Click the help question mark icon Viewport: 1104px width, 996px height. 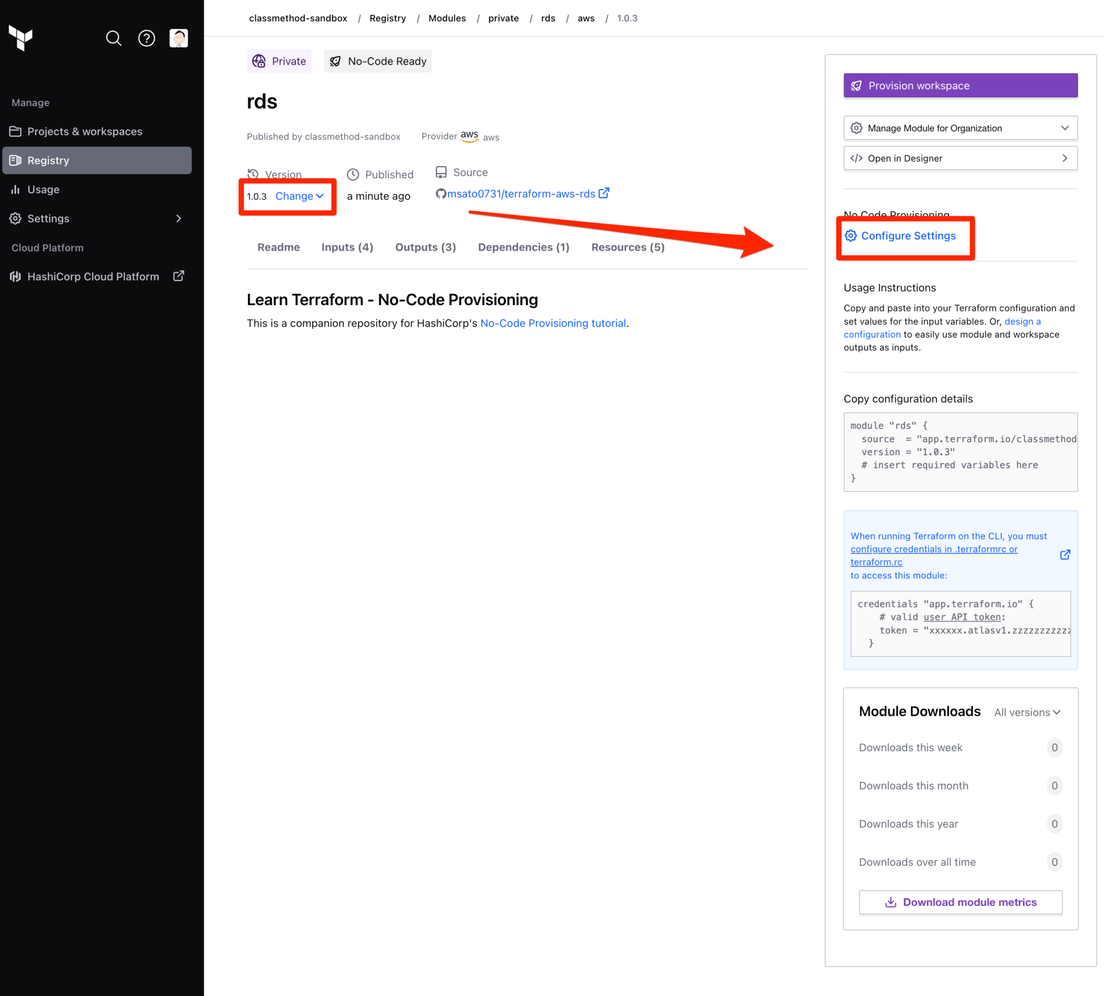(x=146, y=38)
